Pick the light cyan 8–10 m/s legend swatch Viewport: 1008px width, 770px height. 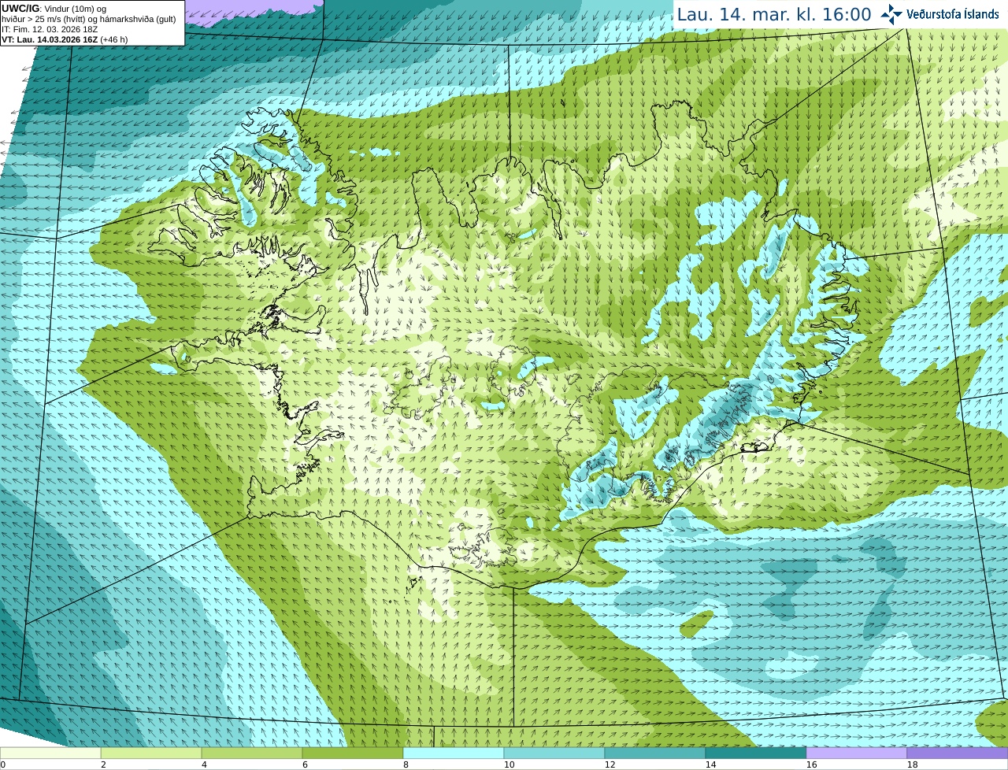[x=454, y=753]
